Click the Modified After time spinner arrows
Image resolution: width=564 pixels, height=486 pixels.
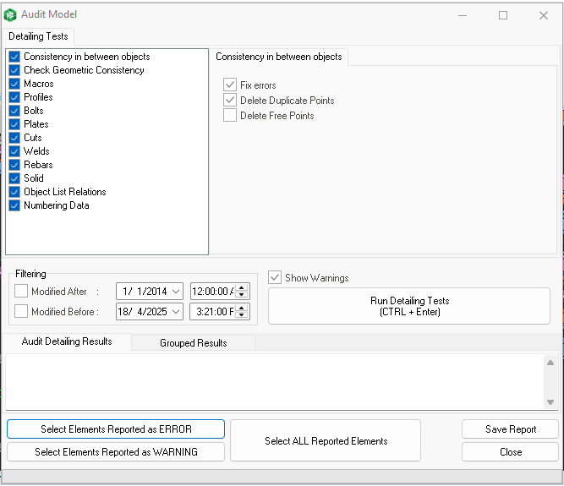tap(243, 292)
